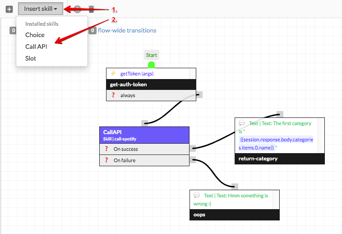342x234 pixels.
Task: Click the Hmm something is wrong text
Action: coord(231,200)
